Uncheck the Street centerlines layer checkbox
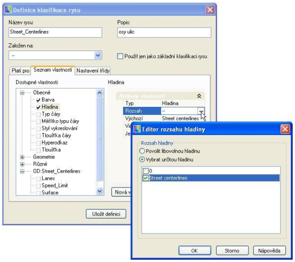 [x=146, y=178]
